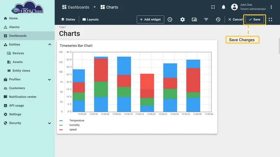Click the iRisCloud logo
The image size is (280, 157).
click(x=27, y=7)
